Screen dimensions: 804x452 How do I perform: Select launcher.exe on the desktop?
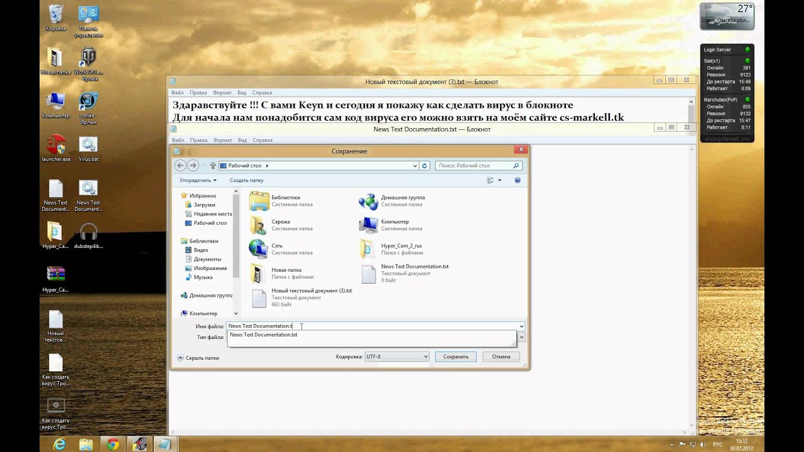pyautogui.click(x=55, y=148)
